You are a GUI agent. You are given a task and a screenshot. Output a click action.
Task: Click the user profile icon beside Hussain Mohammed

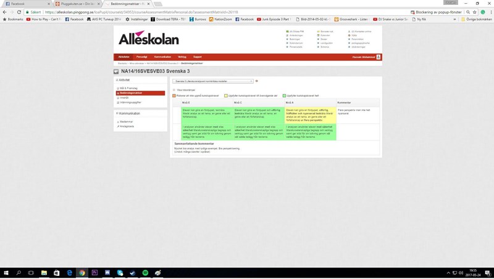point(379,57)
